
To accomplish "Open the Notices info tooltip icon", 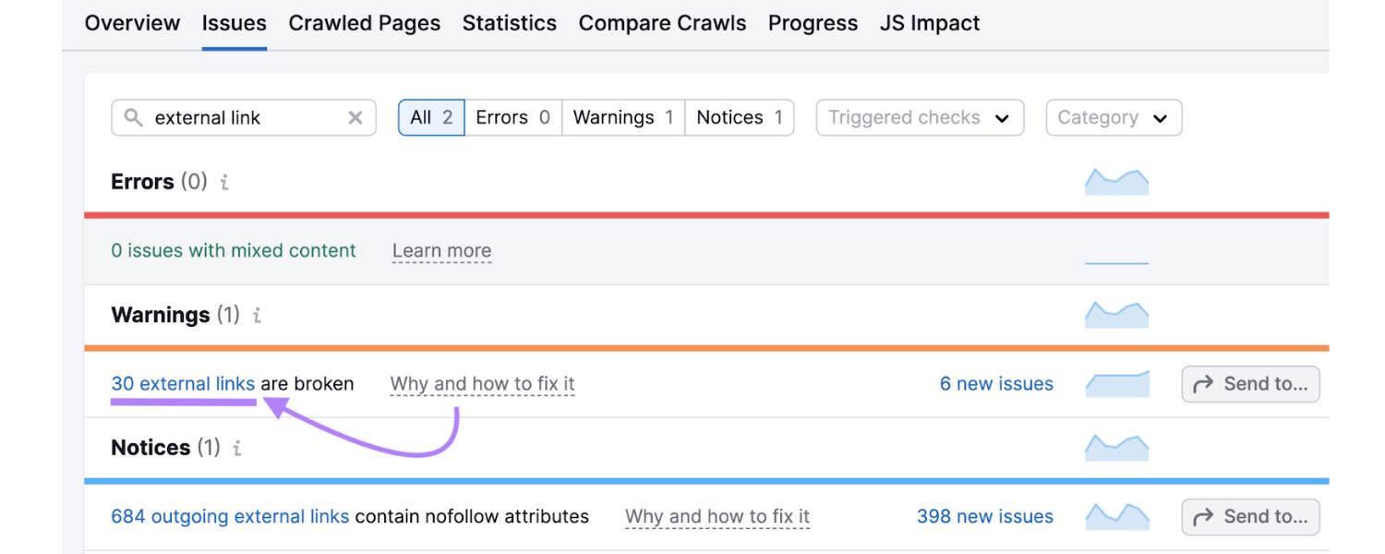I will (237, 448).
